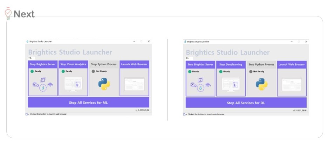The width and height of the screenshot is (328, 144).
Task: Close the ML launcher window
Action: click(149, 41)
